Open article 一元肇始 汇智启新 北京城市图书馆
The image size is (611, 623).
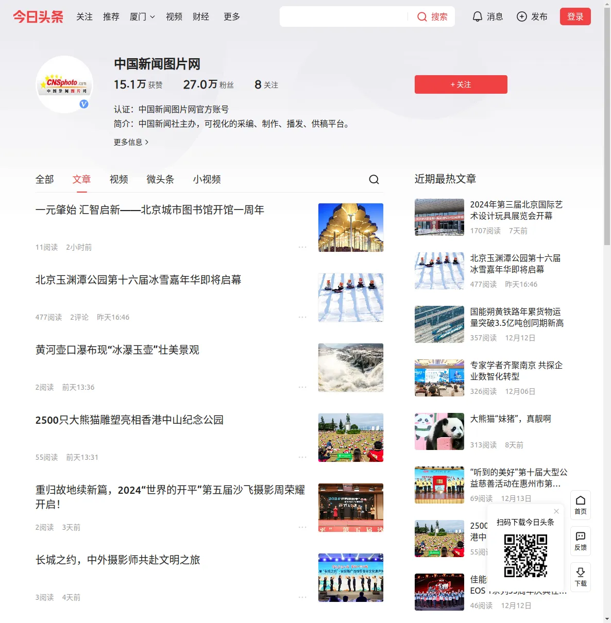[150, 210]
